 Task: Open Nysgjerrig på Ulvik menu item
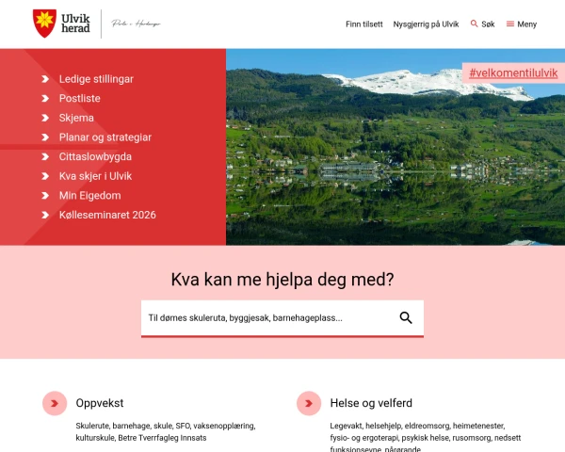(426, 24)
